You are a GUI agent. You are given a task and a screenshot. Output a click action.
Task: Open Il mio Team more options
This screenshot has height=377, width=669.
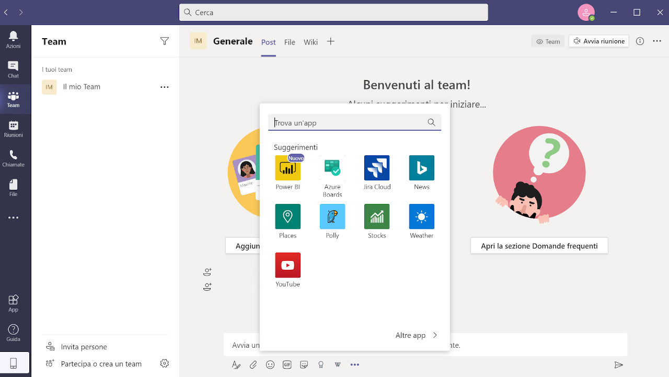[x=165, y=87]
